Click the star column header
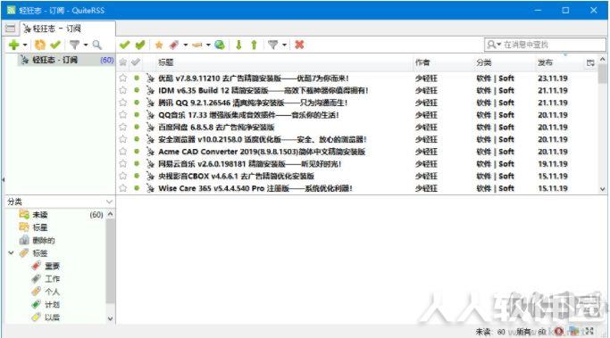610x338 pixels. point(123,62)
